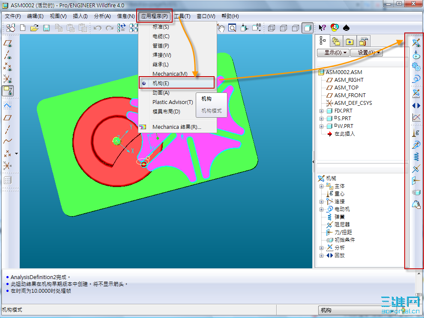
Task: Expand the S.PRT tree node
Action: coord(321,119)
